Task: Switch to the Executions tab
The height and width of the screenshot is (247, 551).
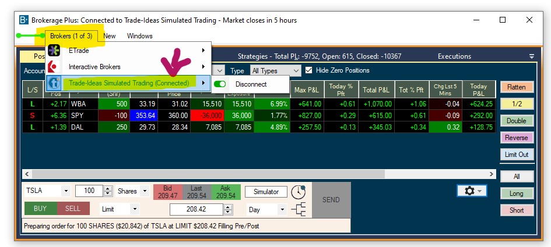Action: tap(454, 56)
